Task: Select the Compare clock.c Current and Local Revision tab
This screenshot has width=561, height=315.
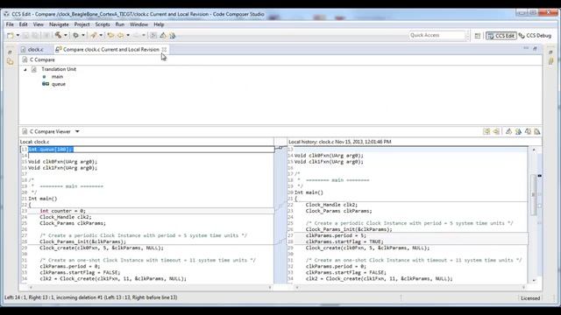Action: [x=111, y=49]
